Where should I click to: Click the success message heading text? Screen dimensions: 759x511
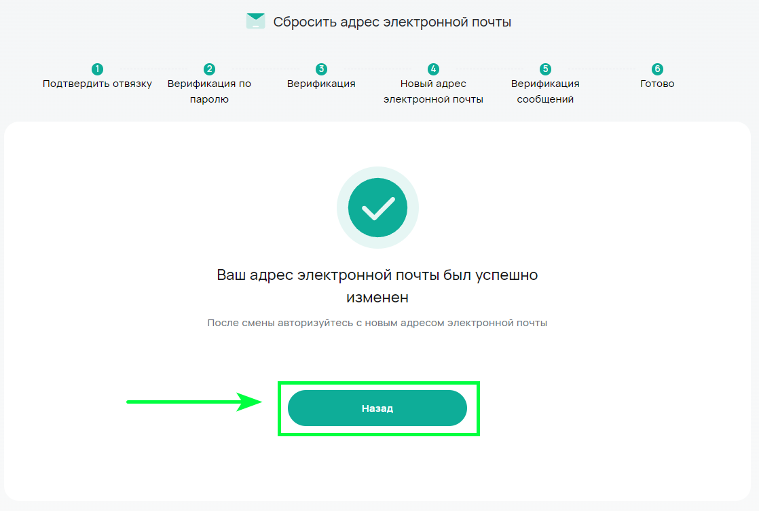[x=377, y=286]
